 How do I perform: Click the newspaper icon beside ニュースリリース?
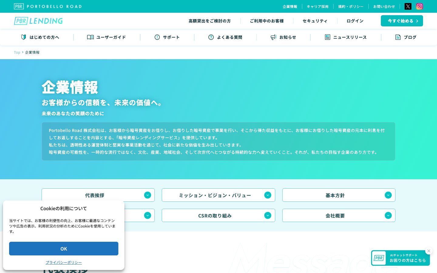point(327,37)
